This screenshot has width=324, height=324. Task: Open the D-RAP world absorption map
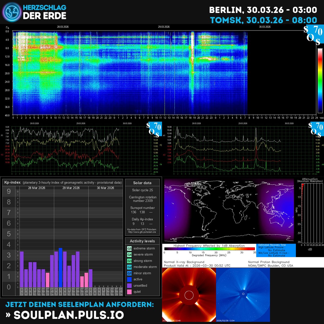229,210
